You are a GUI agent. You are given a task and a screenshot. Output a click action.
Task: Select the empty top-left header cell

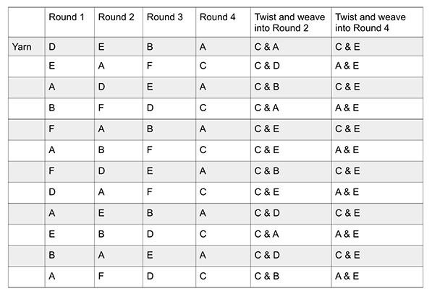(x=27, y=22)
